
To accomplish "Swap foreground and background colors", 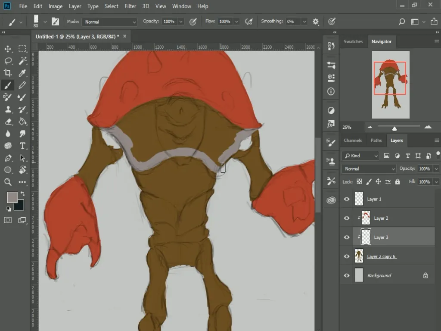I will tap(23, 194).
